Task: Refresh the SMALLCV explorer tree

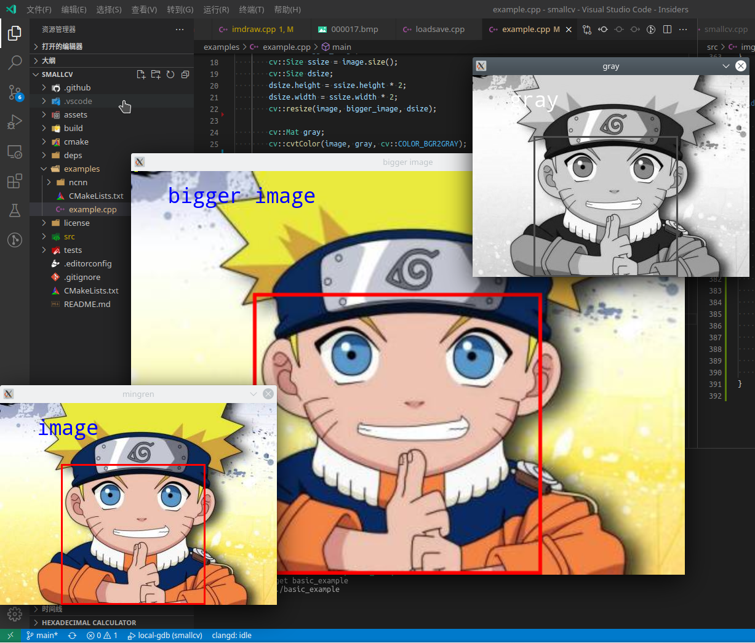Action: (170, 74)
